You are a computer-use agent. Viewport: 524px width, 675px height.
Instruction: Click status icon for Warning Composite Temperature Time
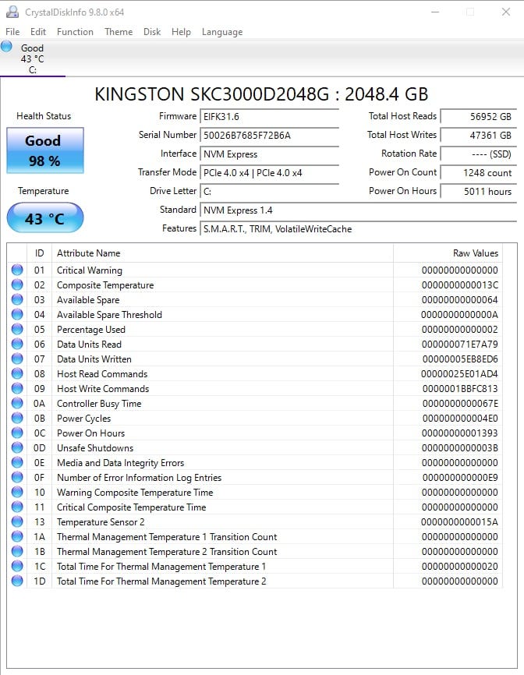[17, 492]
